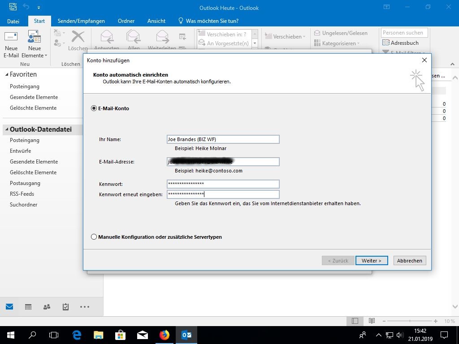
Task: Collapse the Outlook-Datendatei folder tree
Action: [x=7, y=129]
